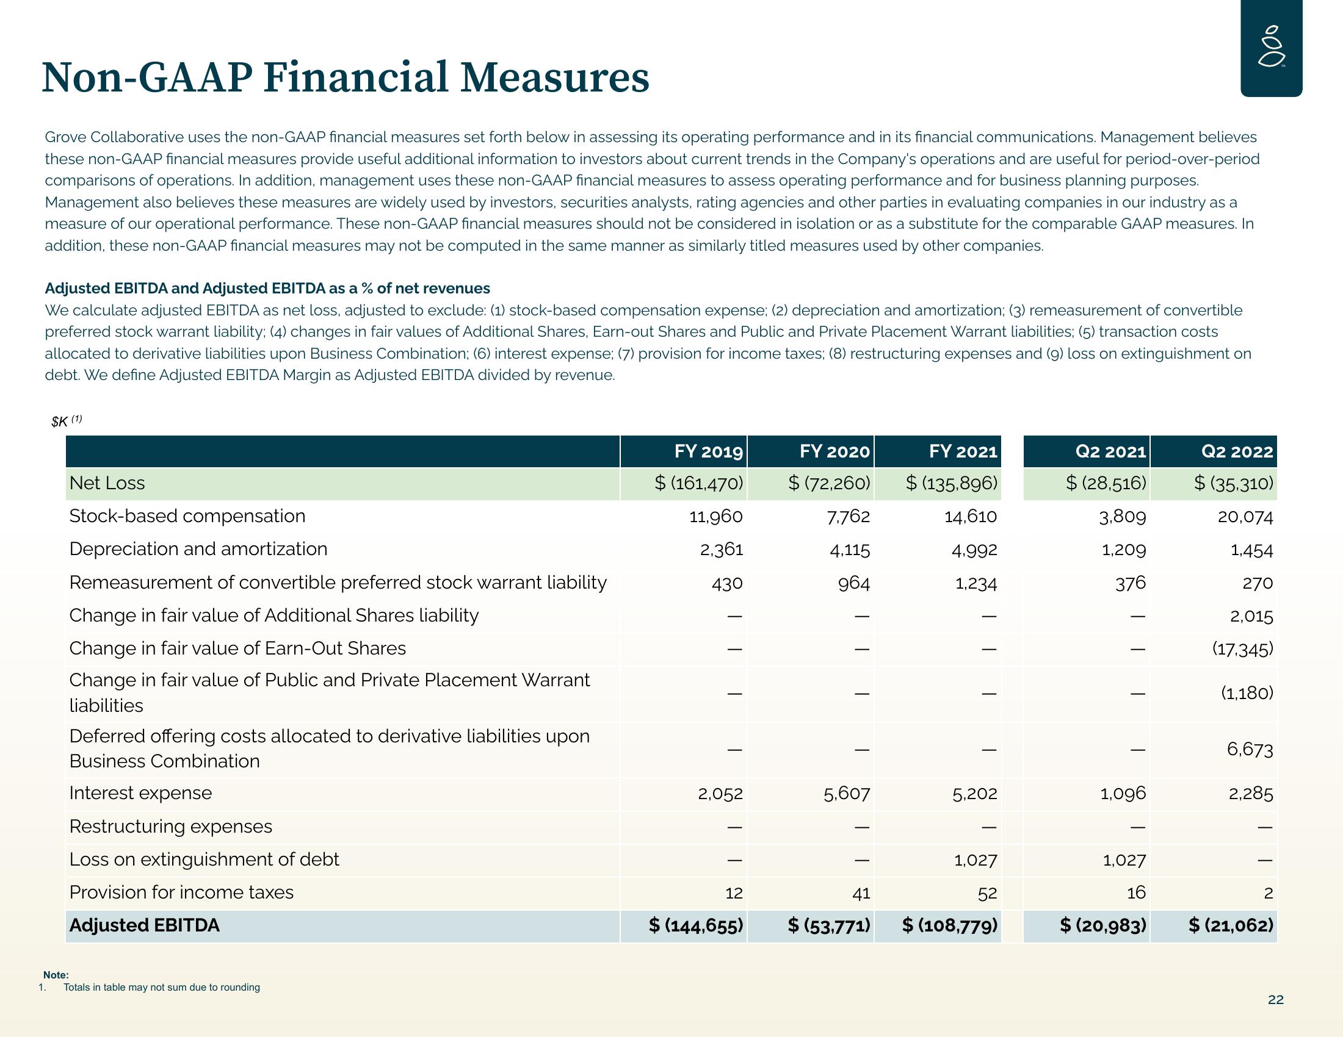Select the 'Non-GAAP Financial Measures' title
This screenshot has width=1343, height=1037.
coord(346,77)
